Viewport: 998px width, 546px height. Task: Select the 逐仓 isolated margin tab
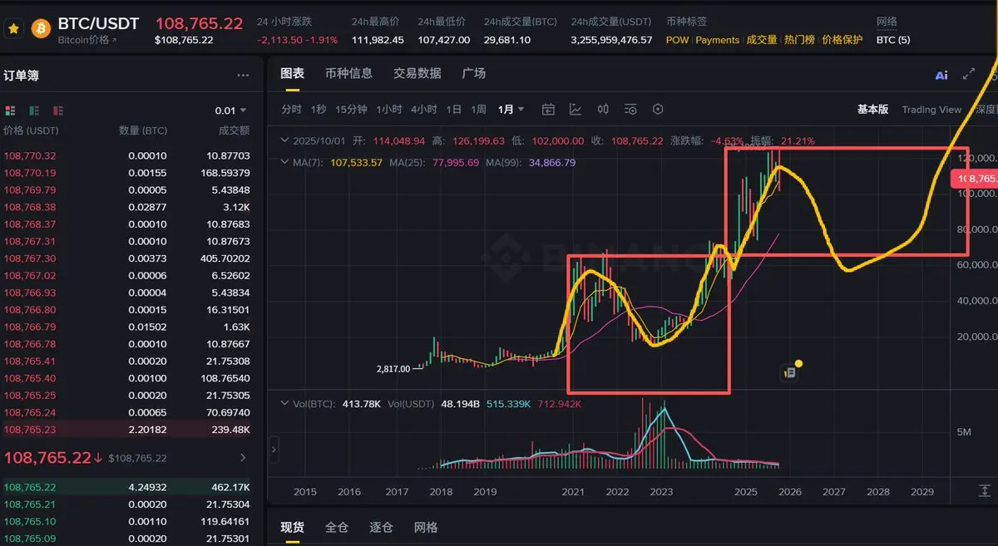381,527
